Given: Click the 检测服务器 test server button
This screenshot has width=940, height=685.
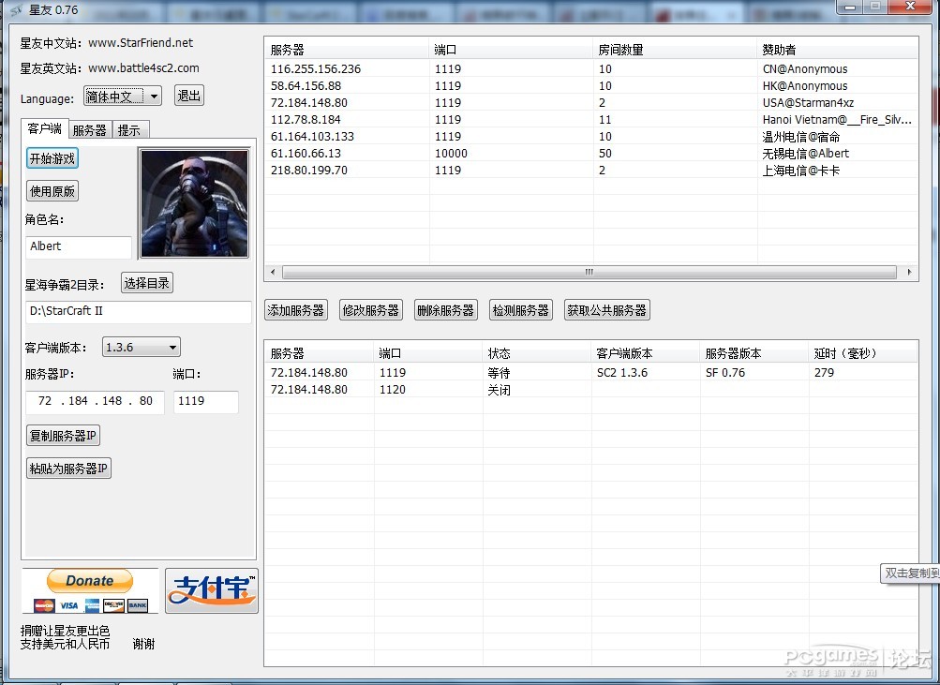Looking at the screenshot, I should click(x=521, y=310).
